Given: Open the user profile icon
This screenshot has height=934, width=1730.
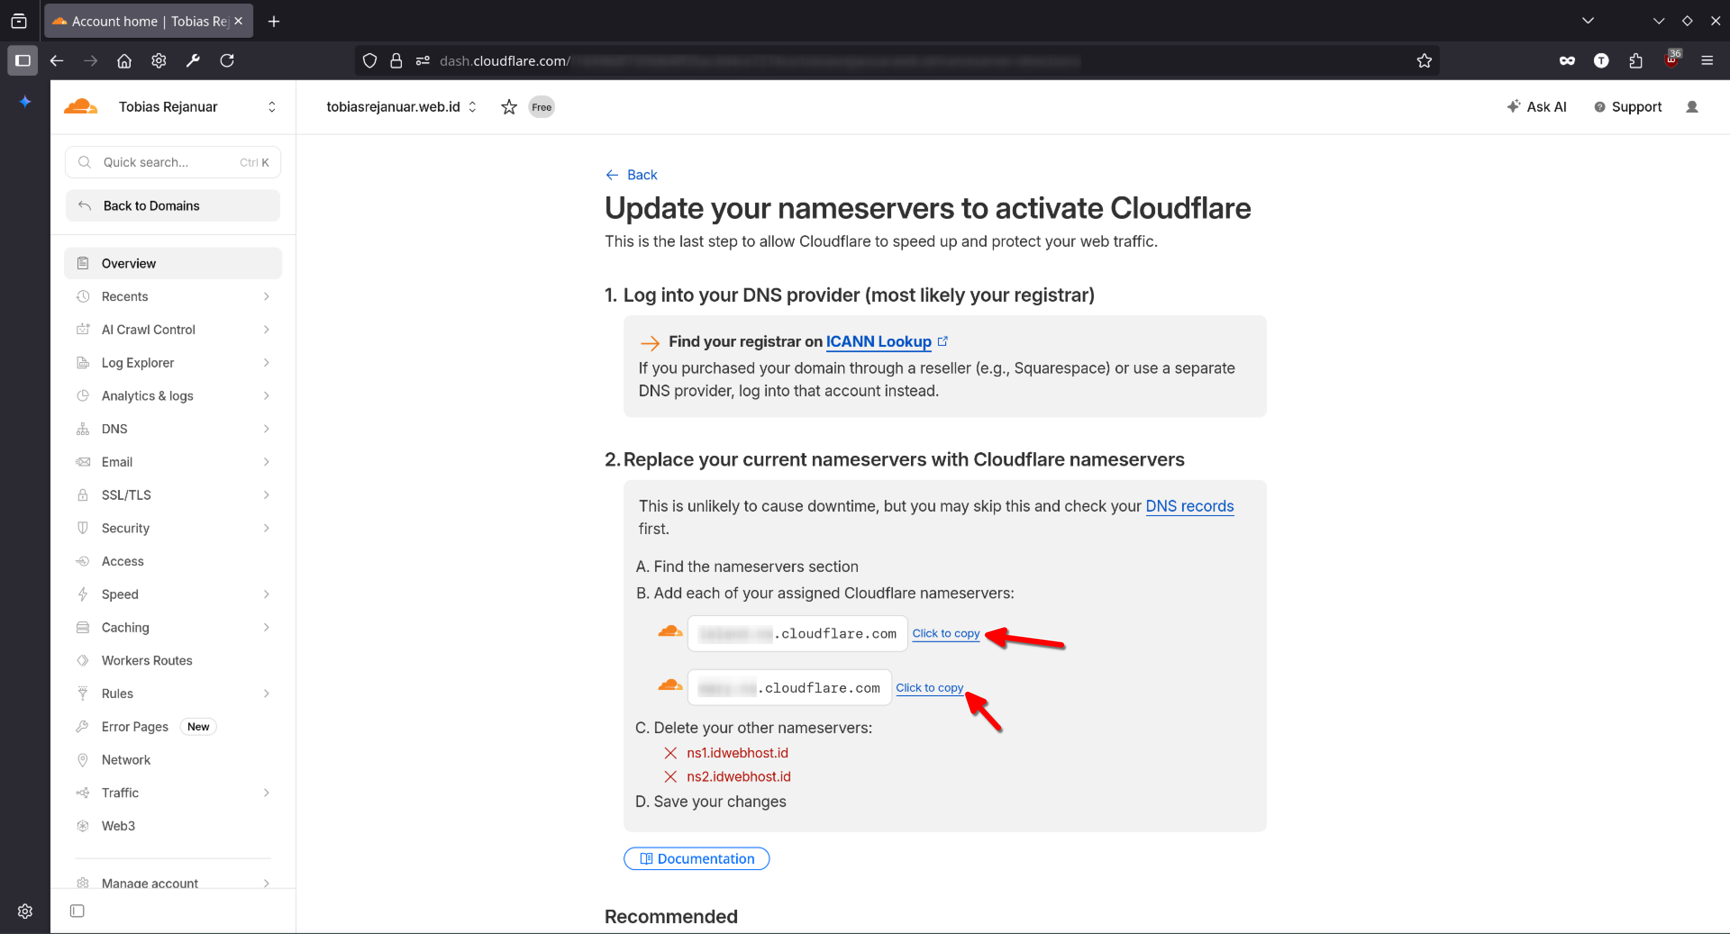Looking at the screenshot, I should click(1691, 107).
